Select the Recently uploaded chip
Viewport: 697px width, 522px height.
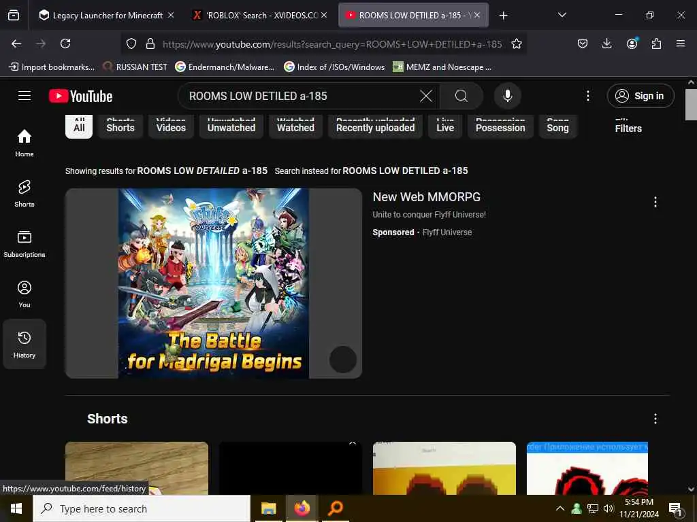(375, 127)
